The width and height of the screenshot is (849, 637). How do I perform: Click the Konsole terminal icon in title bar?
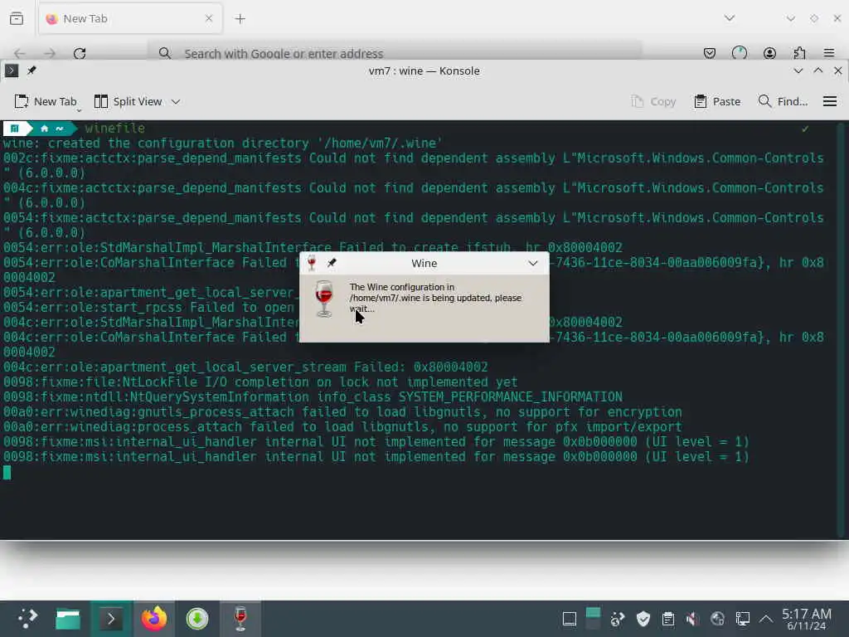tap(12, 71)
